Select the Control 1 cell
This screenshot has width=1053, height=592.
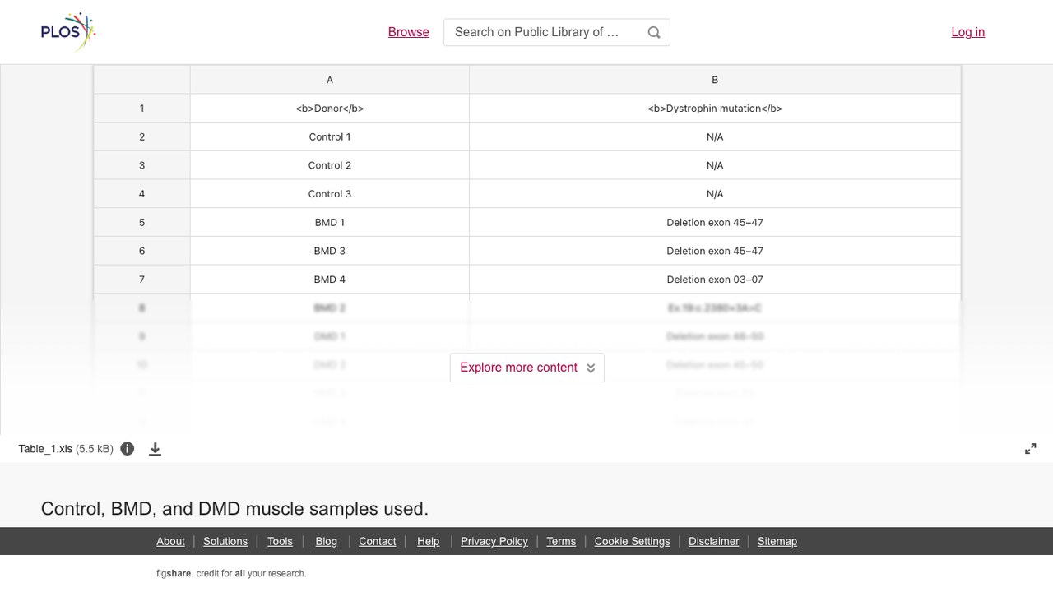click(x=330, y=136)
